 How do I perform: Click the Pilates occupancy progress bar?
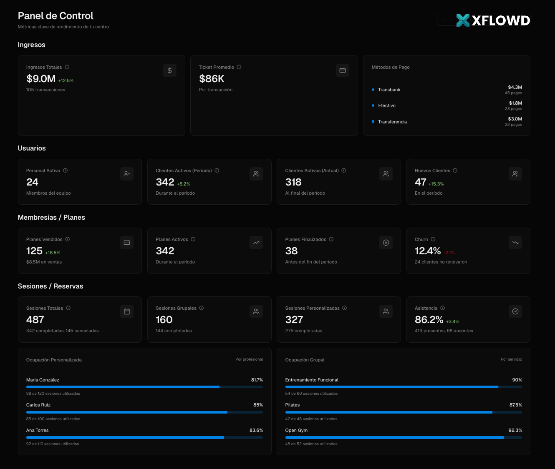403,412
